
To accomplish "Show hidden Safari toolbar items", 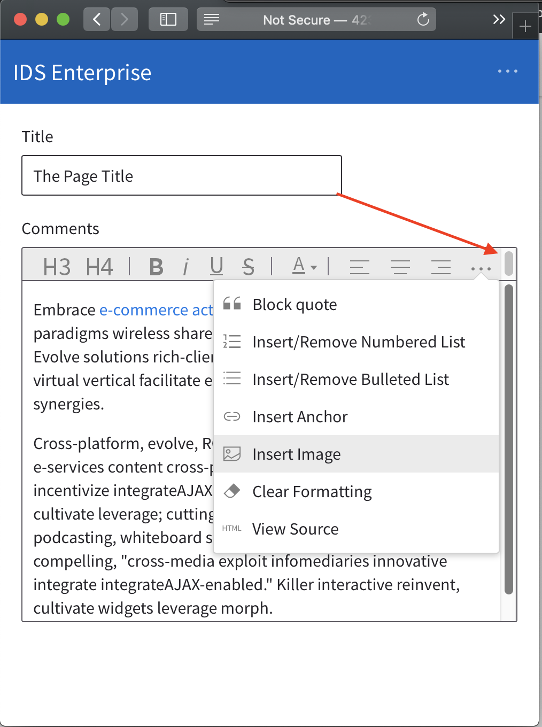I will [x=499, y=20].
